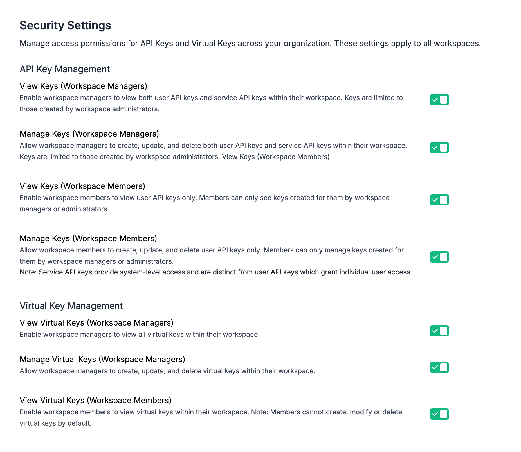Viewport: 521px width, 452px height.
Task: Click the organization-wide settings description paragraph
Action: 250,44
